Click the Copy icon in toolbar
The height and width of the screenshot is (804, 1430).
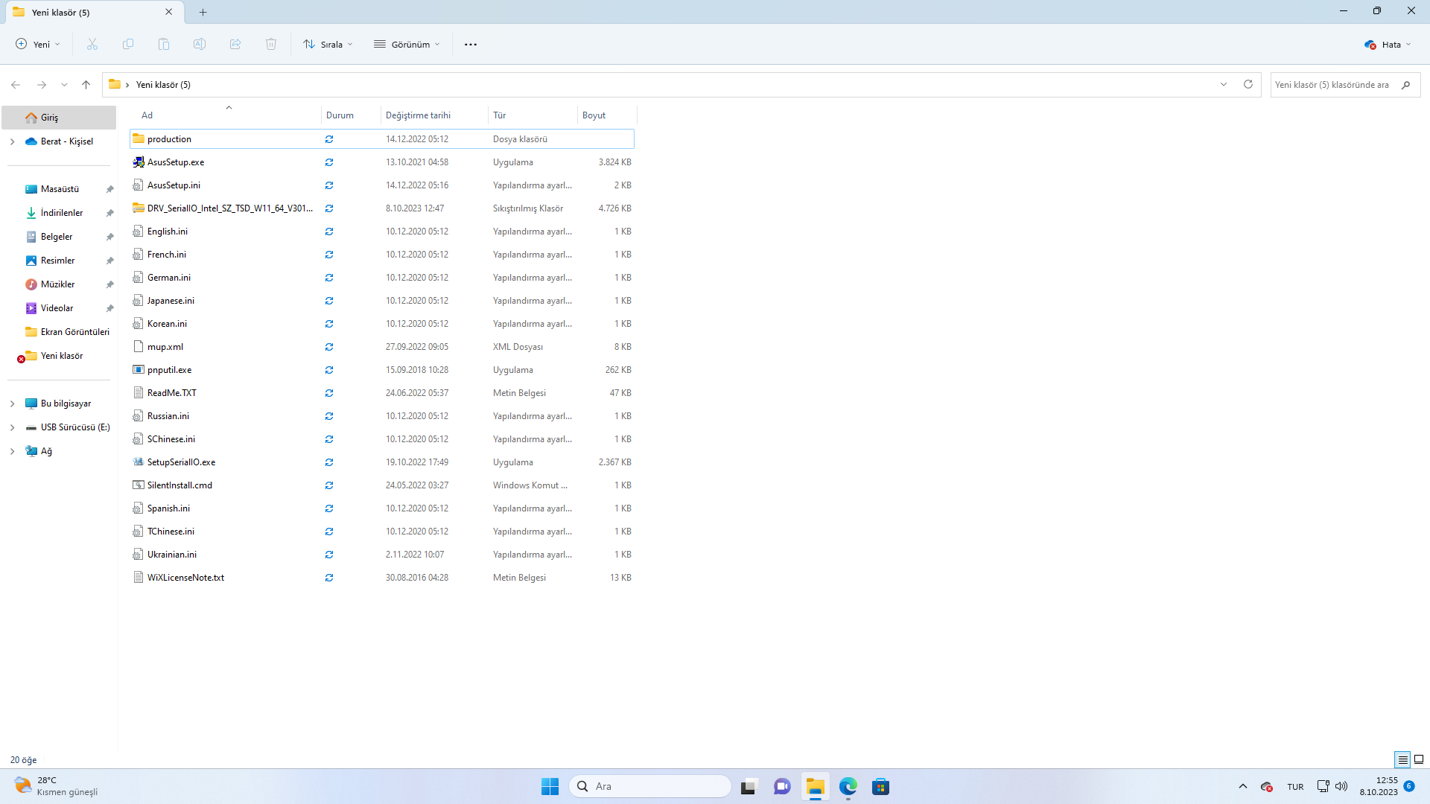(x=128, y=45)
